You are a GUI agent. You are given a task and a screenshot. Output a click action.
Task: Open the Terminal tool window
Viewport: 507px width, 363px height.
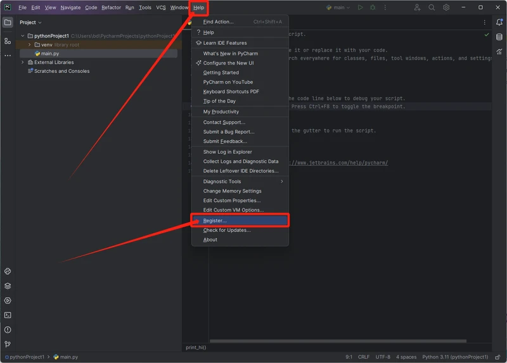point(8,315)
